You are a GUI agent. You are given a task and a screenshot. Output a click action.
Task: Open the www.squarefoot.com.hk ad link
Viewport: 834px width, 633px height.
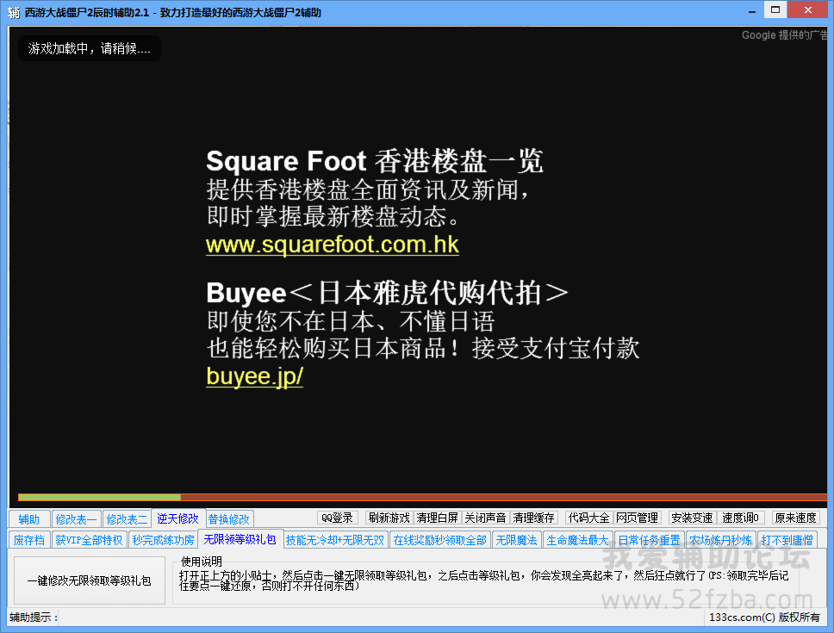[x=333, y=245]
